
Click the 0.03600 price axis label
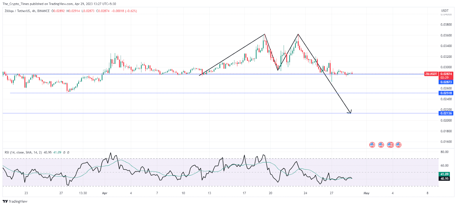point(446,36)
